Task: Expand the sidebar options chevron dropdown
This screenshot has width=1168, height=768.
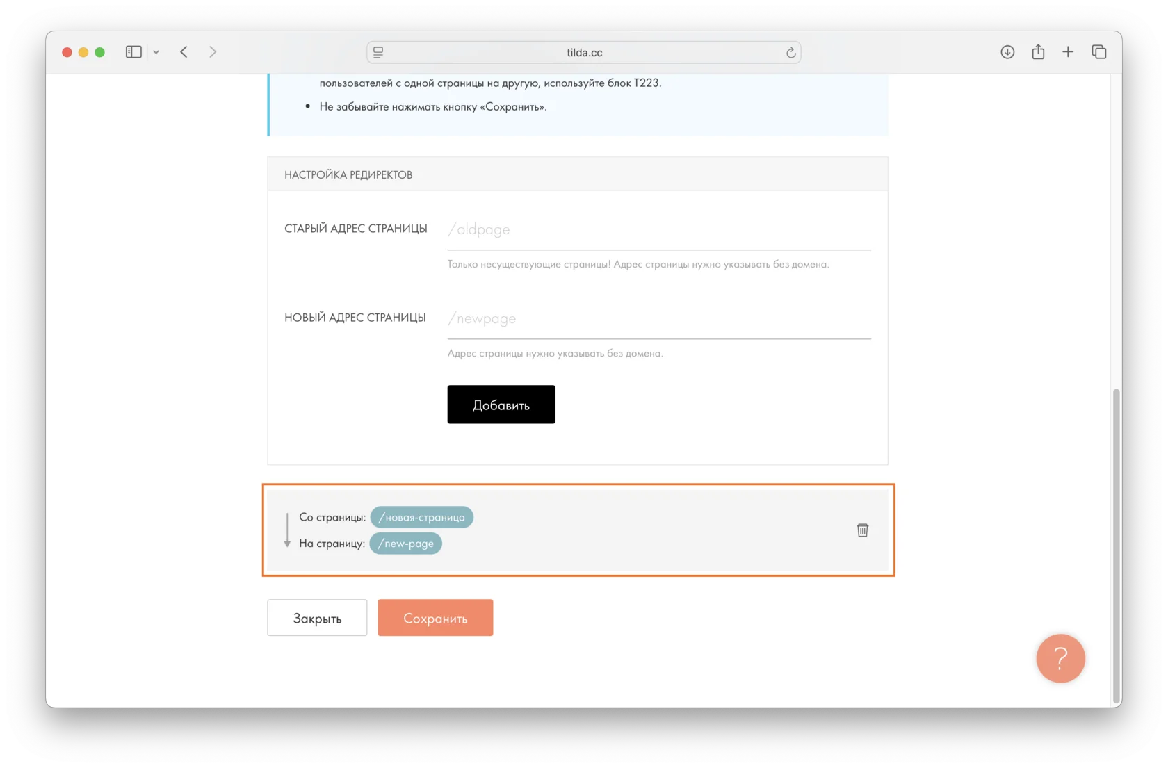Action: pos(156,52)
